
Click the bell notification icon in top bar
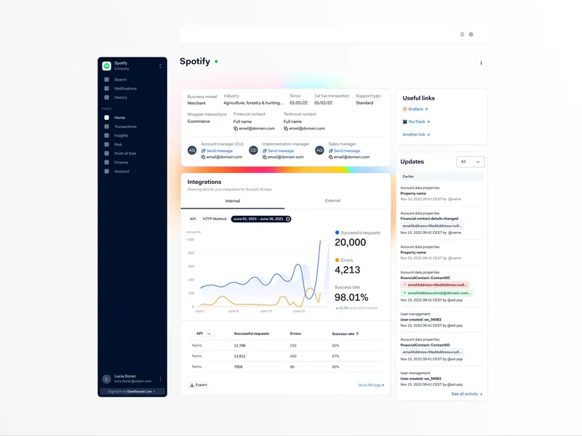click(462, 34)
